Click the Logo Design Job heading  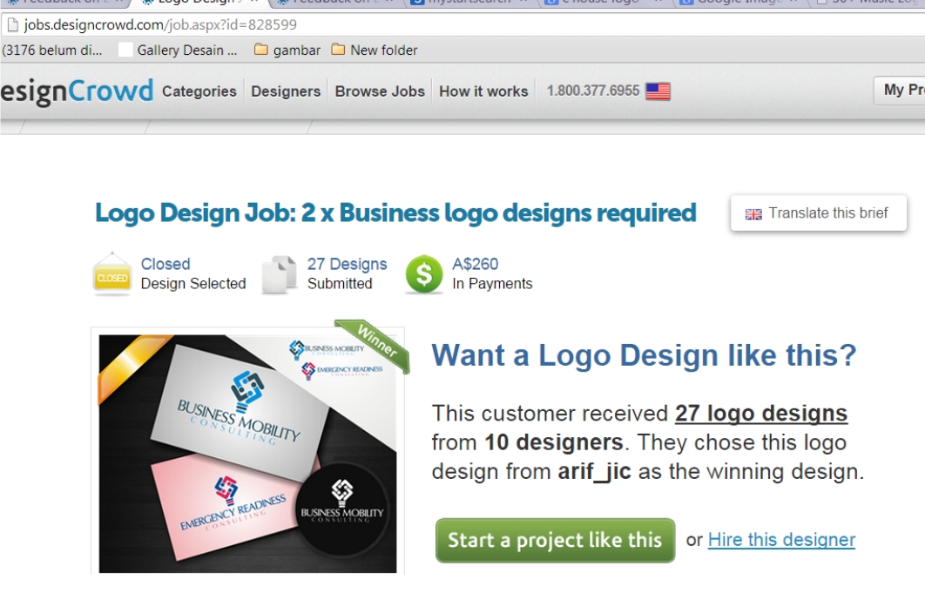[395, 213]
